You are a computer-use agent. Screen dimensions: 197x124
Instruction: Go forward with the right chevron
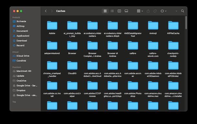pos(52,11)
